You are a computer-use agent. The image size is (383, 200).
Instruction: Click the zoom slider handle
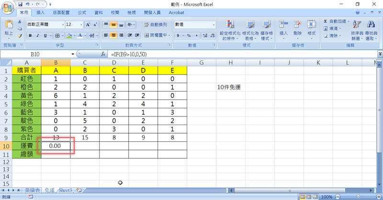tap(358, 197)
